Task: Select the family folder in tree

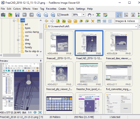Action: [28, 47]
